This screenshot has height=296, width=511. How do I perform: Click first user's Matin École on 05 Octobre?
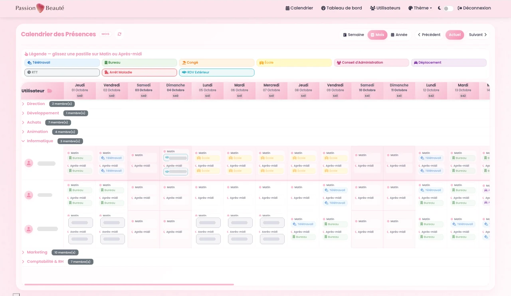(208, 158)
